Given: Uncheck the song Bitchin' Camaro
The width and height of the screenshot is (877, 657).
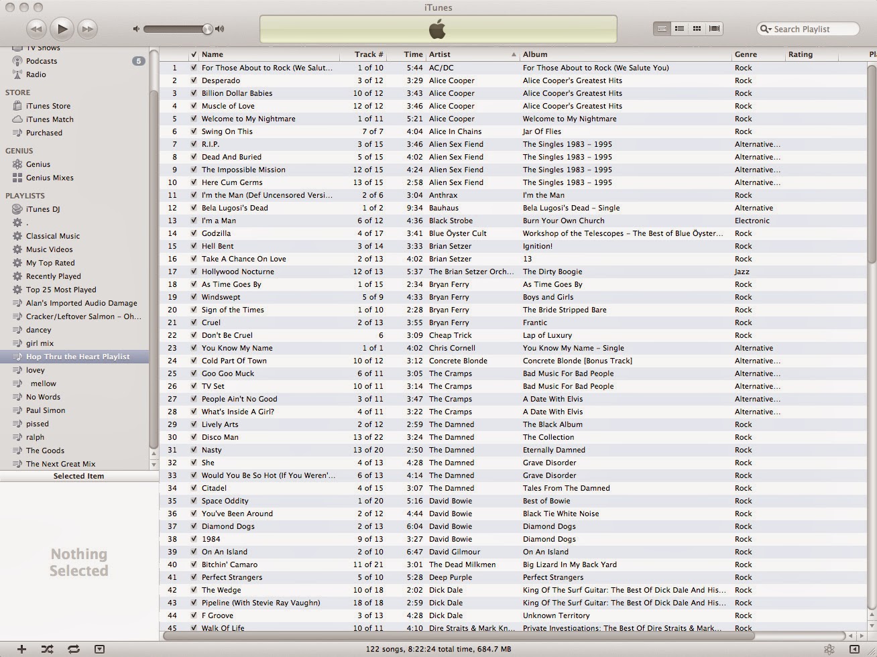Looking at the screenshot, I should click(x=194, y=564).
